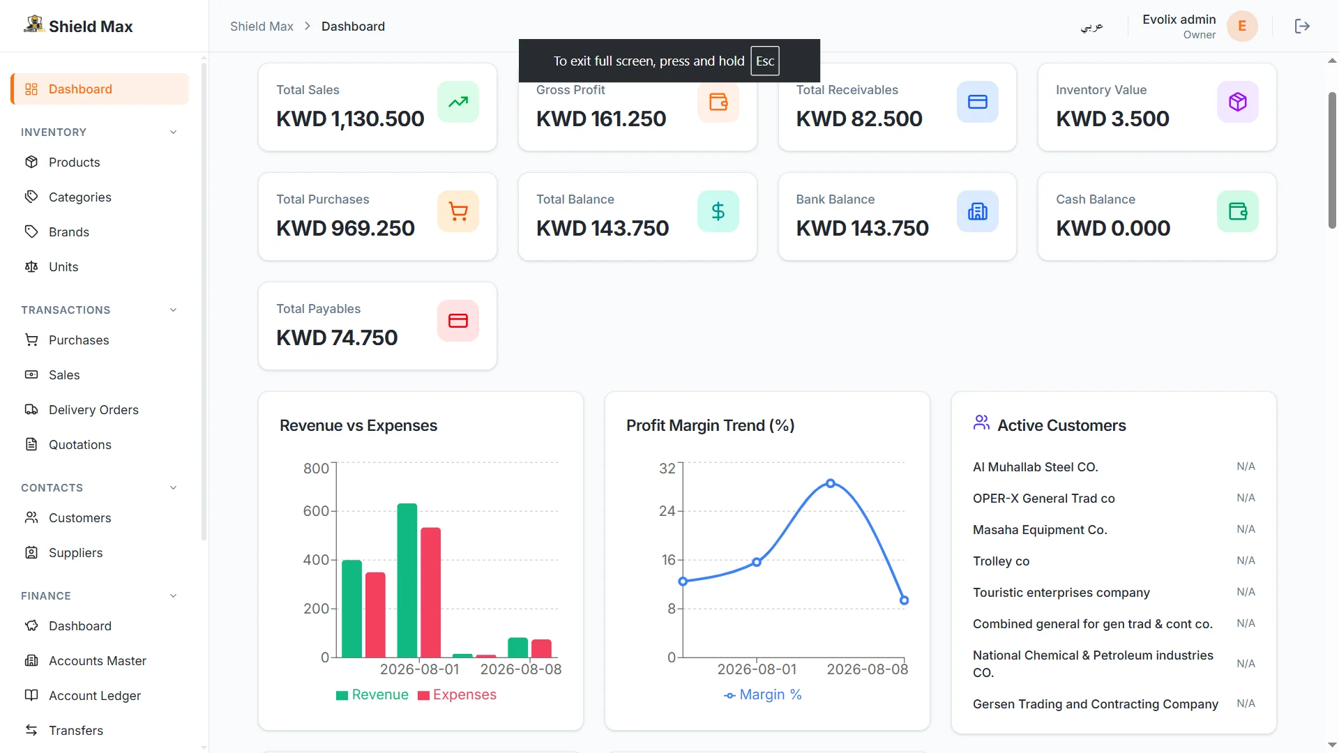1339x753 pixels.
Task: Click the Total Sales trending-up icon
Action: click(x=458, y=102)
